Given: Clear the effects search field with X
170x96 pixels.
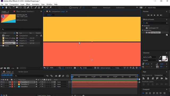Looking at the screenshot, I should click(167, 23).
